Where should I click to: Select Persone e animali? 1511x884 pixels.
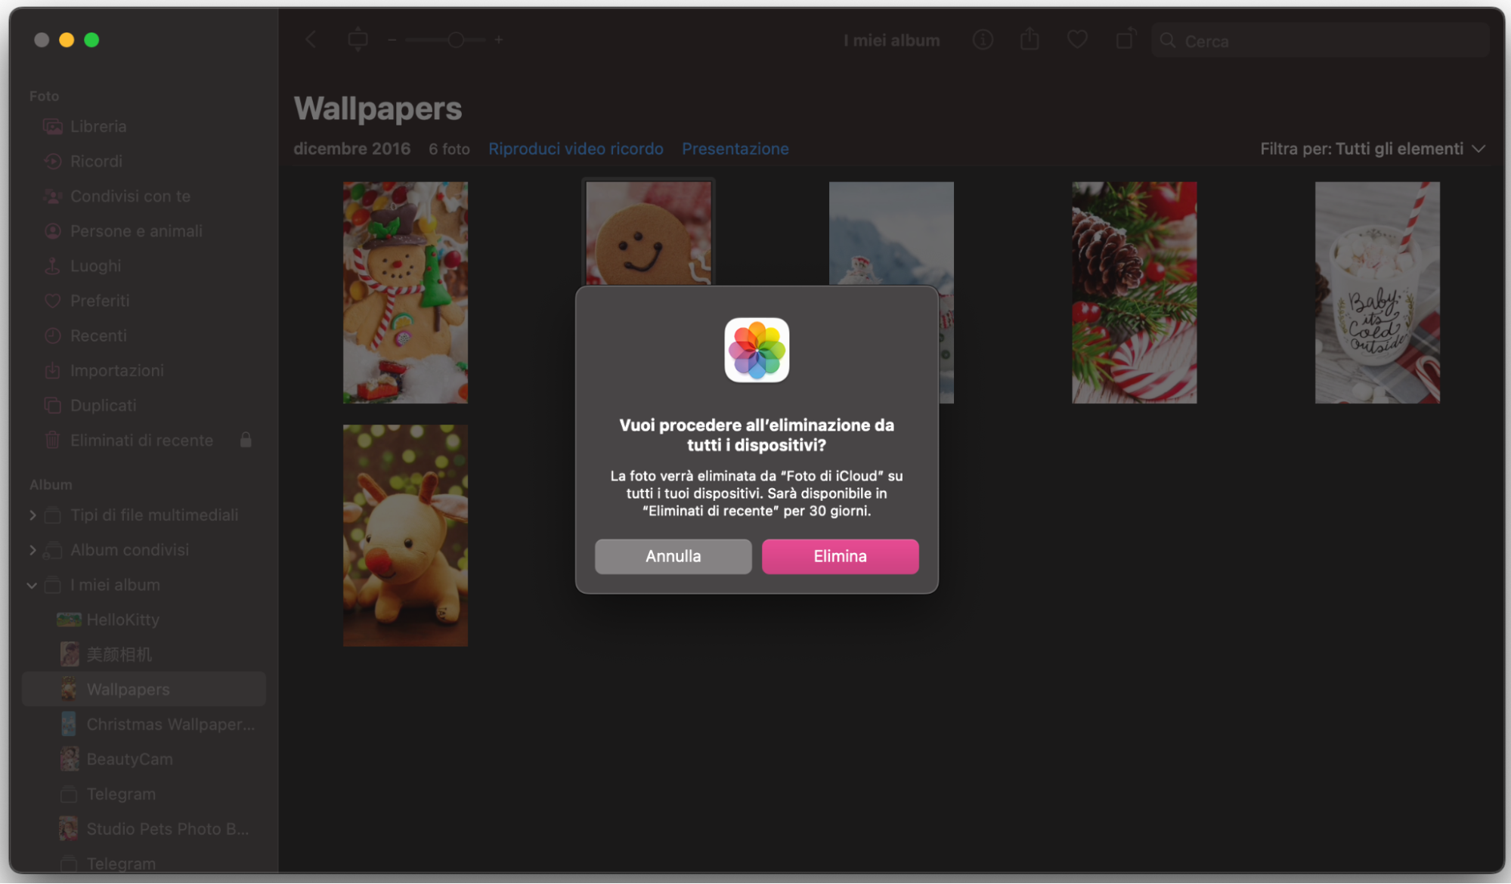pos(136,230)
